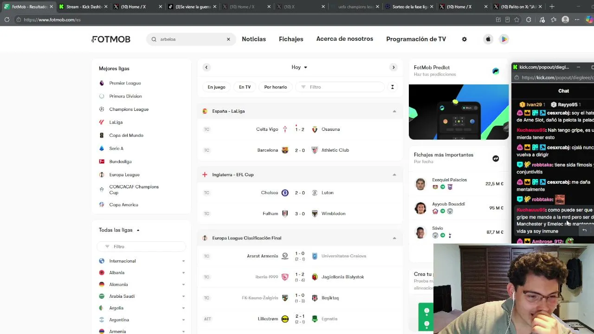Click the FotMob Predict promo banner image

coord(458,112)
